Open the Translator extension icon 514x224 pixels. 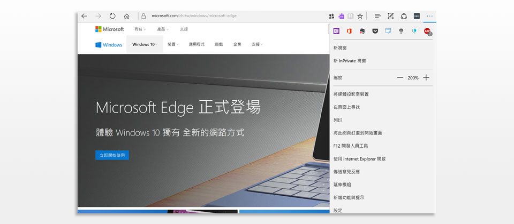point(331,16)
